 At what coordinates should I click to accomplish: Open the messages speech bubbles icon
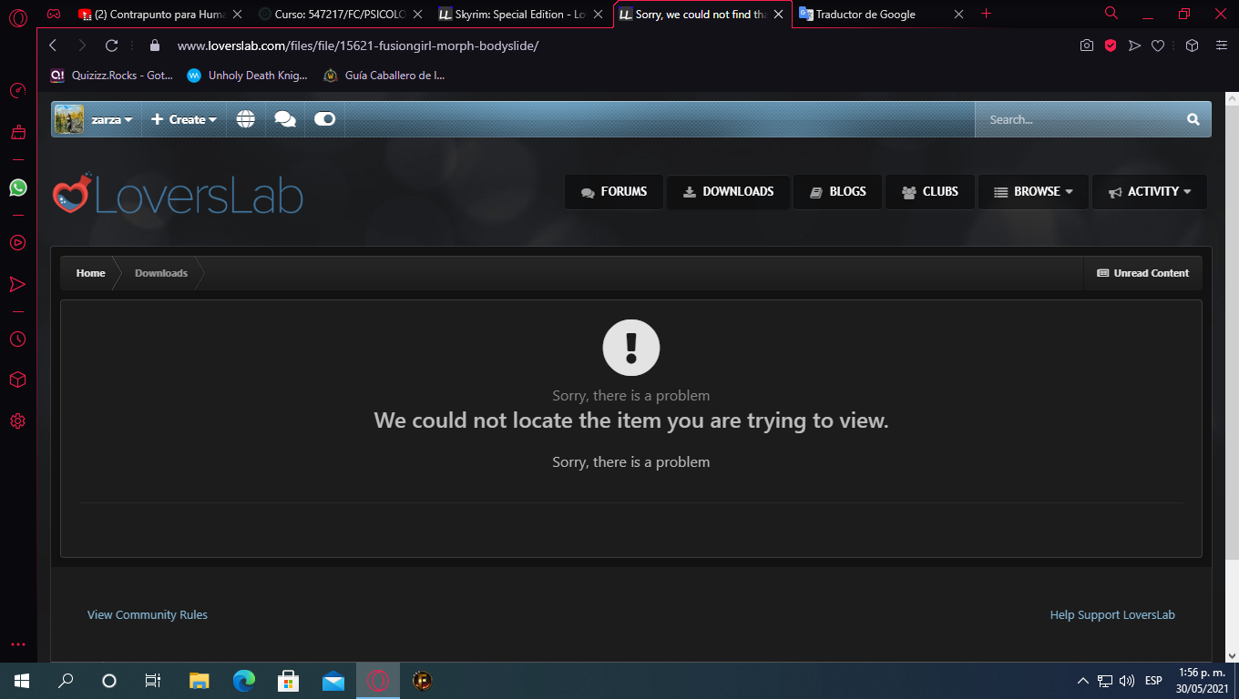[285, 119]
